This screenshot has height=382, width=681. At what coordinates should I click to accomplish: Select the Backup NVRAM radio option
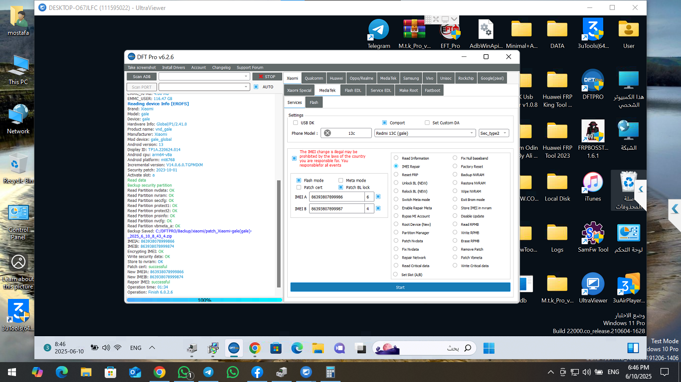click(455, 175)
